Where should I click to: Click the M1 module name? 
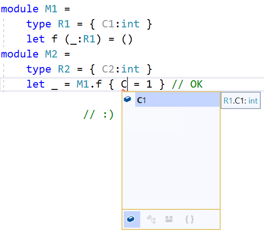pyautogui.click(x=51, y=9)
